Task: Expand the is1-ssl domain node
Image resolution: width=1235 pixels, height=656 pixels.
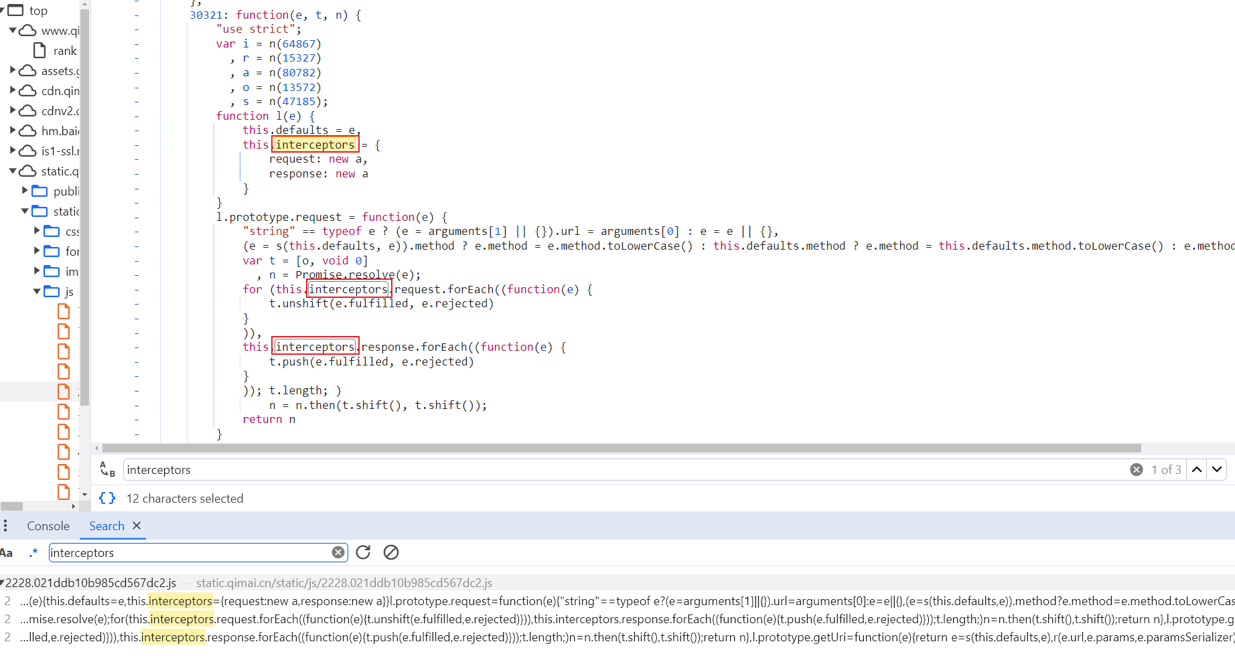Action: pyautogui.click(x=13, y=151)
